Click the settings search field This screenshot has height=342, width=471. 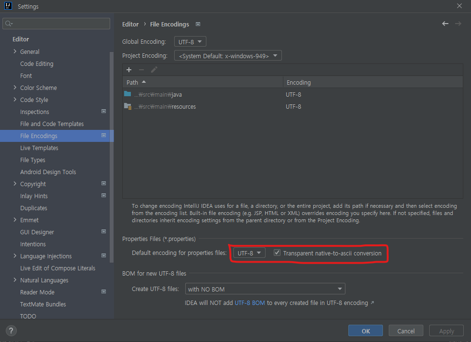[x=56, y=24]
